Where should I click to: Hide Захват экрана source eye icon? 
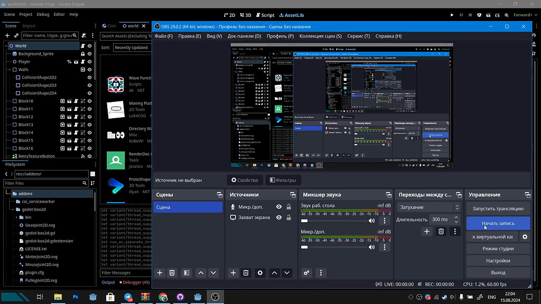(x=279, y=217)
